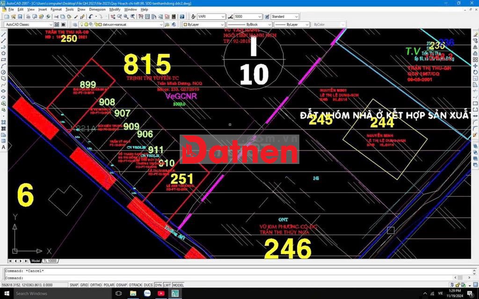This screenshot has width=479, height=299.
Task: Expand the datvuon+sanxuat layer dropdown
Action: (x=161, y=24)
